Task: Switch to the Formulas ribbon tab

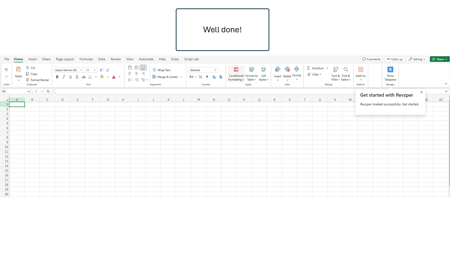Action: pos(86,59)
